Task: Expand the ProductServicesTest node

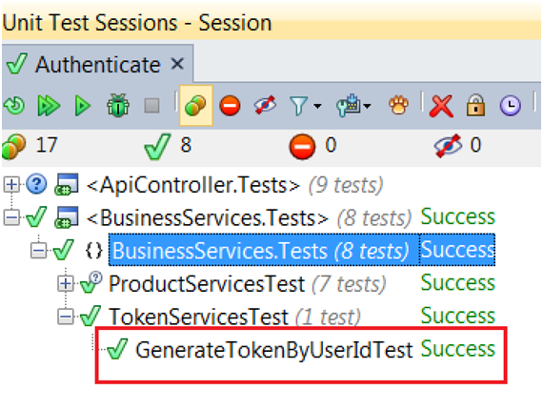Action: pyautogui.click(x=66, y=284)
